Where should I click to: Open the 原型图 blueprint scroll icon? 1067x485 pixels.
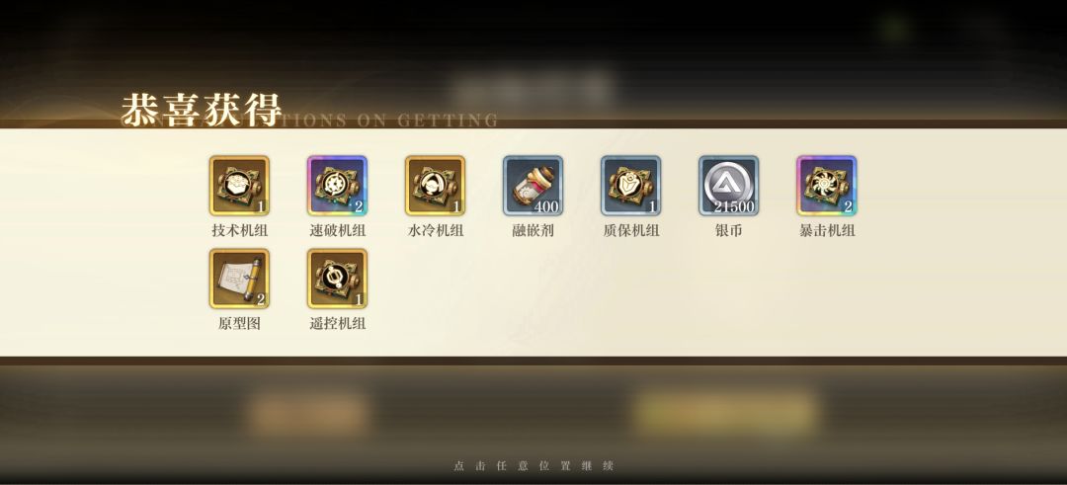click(239, 279)
